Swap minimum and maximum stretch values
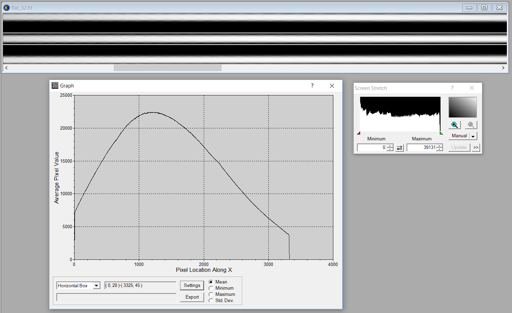512x313 pixels. (x=399, y=148)
